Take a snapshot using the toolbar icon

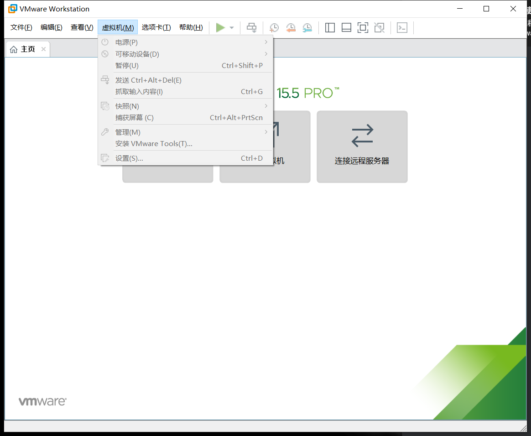coord(274,27)
